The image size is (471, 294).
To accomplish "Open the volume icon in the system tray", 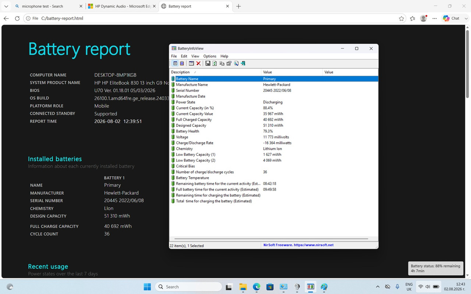I will tap(428, 287).
